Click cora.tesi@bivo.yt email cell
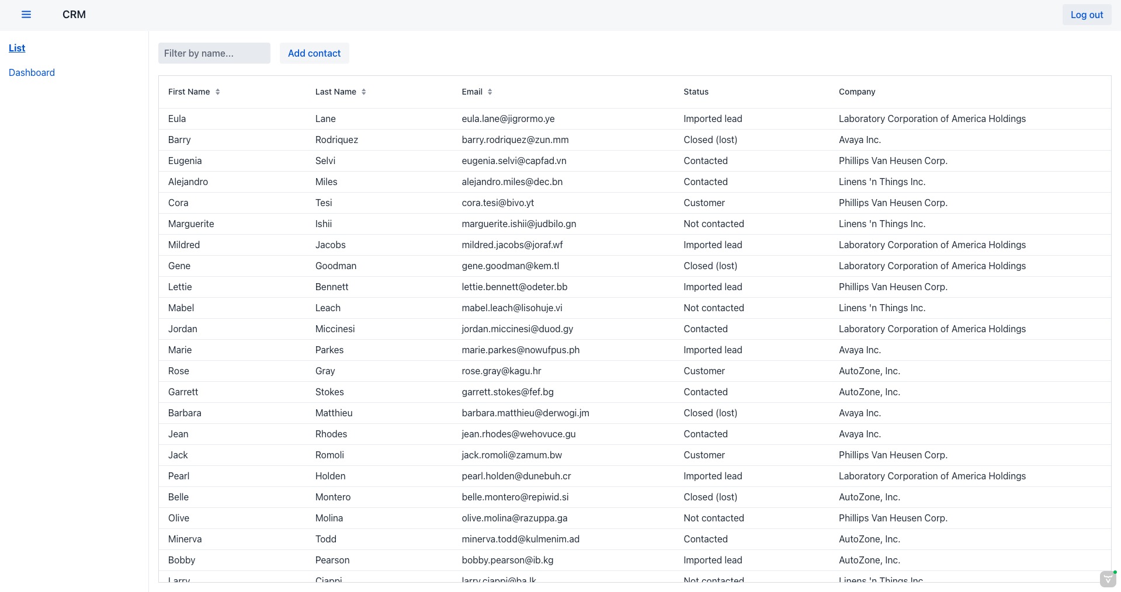1121x592 pixels. [498, 203]
